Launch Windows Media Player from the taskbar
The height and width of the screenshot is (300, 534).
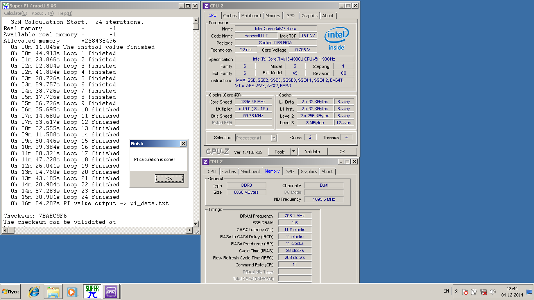[72, 292]
